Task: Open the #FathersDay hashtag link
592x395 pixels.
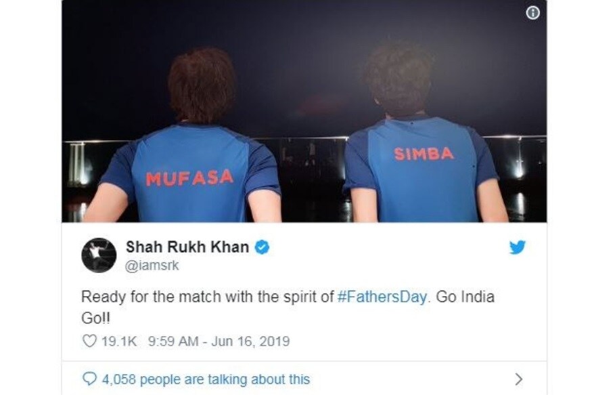Action: pyautogui.click(x=382, y=297)
